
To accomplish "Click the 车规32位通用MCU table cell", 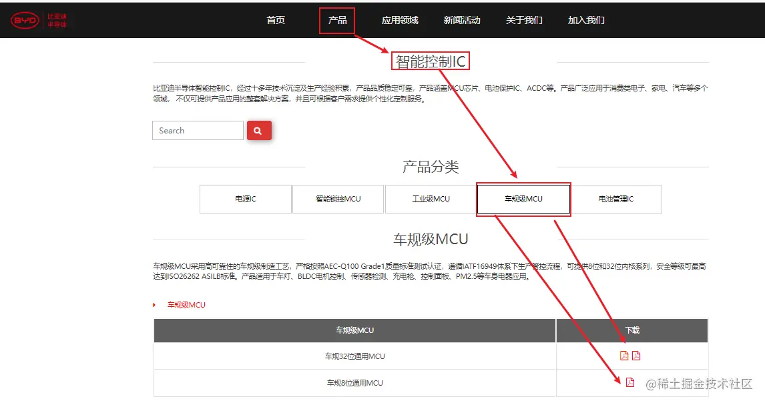I will [x=354, y=356].
